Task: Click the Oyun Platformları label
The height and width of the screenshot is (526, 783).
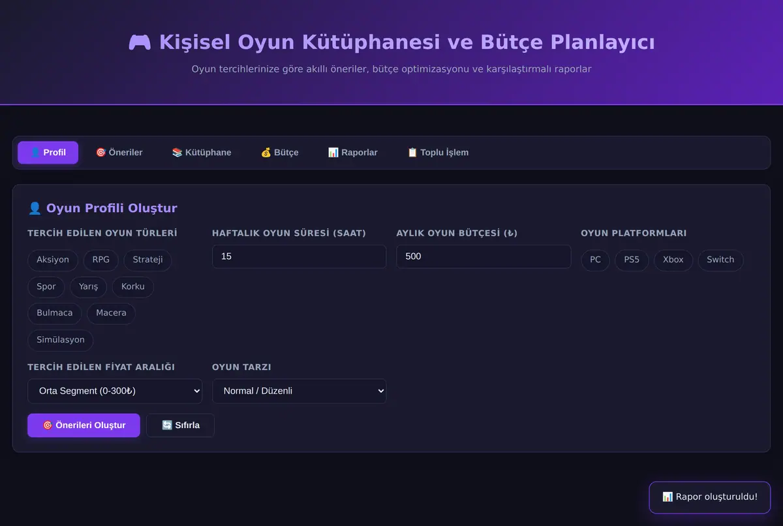Action: coord(634,233)
